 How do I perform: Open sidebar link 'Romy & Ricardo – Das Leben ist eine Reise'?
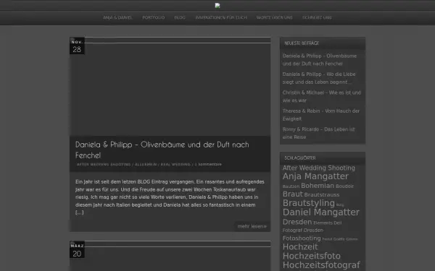[x=318, y=133]
